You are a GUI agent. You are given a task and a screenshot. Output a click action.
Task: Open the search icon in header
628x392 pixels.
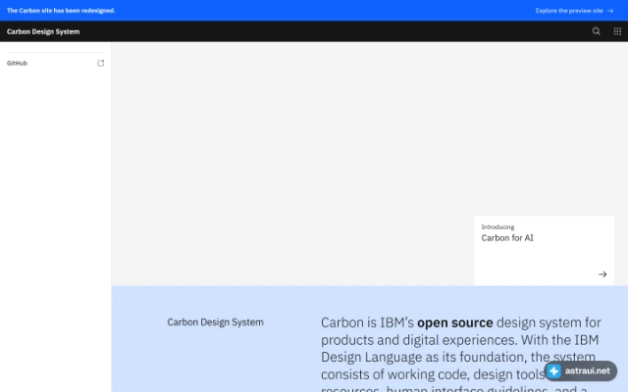click(x=596, y=31)
